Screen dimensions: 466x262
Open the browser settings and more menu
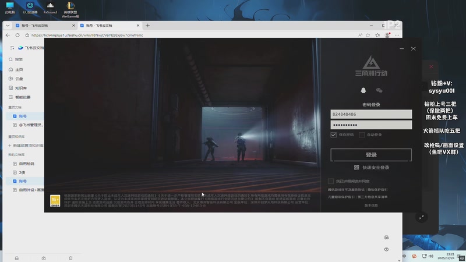(x=397, y=35)
